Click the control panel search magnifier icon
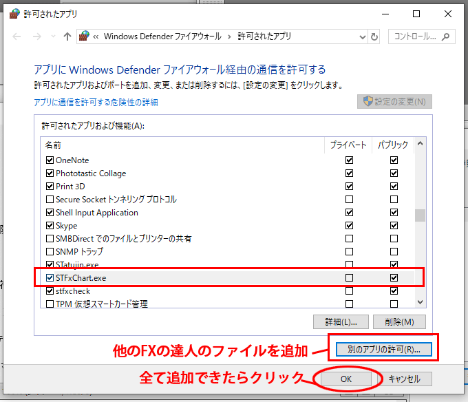This screenshot has height=402, width=468. click(x=445, y=36)
